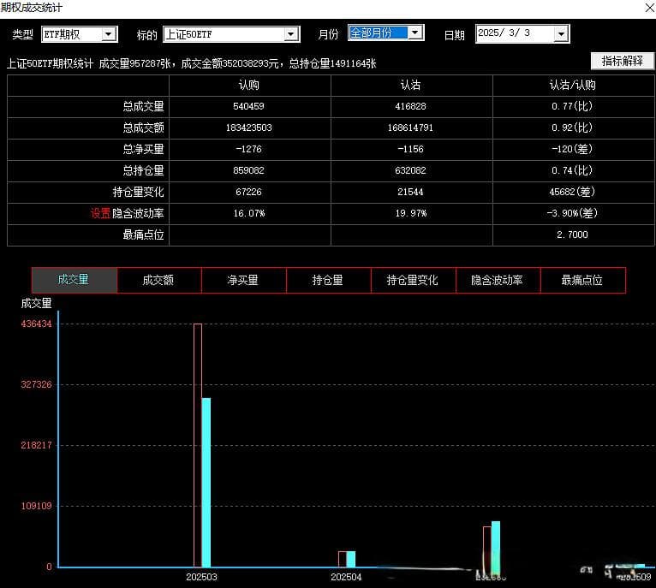Click the red 设置 link

tap(100, 213)
